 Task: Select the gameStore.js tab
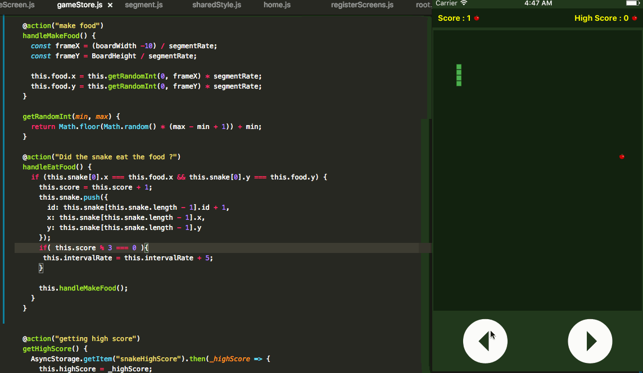point(80,5)
